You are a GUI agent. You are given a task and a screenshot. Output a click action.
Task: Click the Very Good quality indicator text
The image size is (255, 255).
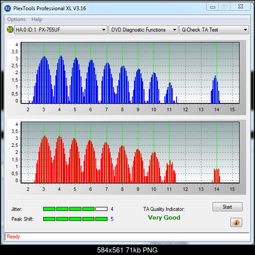point(164,217)
